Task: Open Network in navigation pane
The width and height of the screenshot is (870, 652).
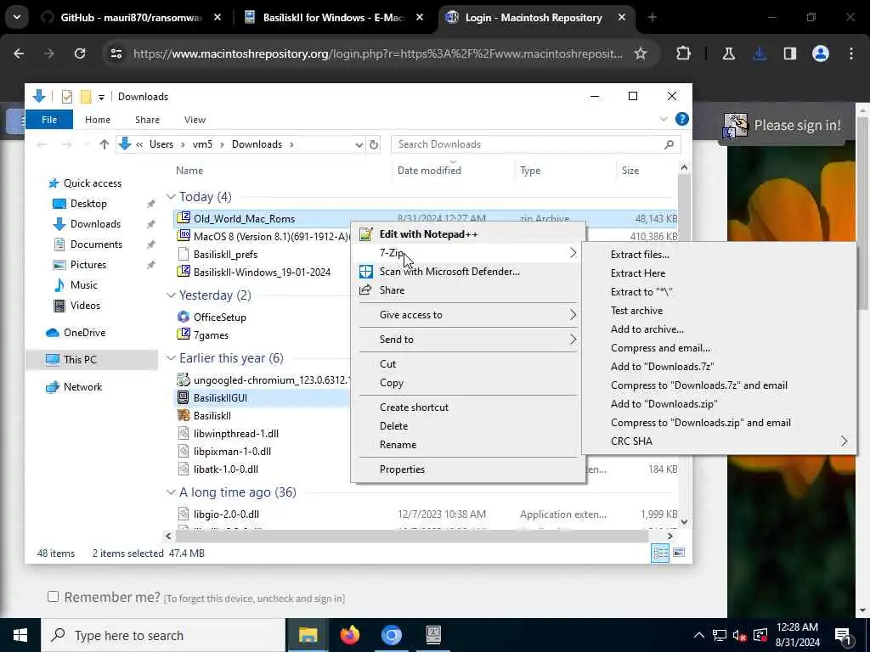Action: tap(82, 387)
